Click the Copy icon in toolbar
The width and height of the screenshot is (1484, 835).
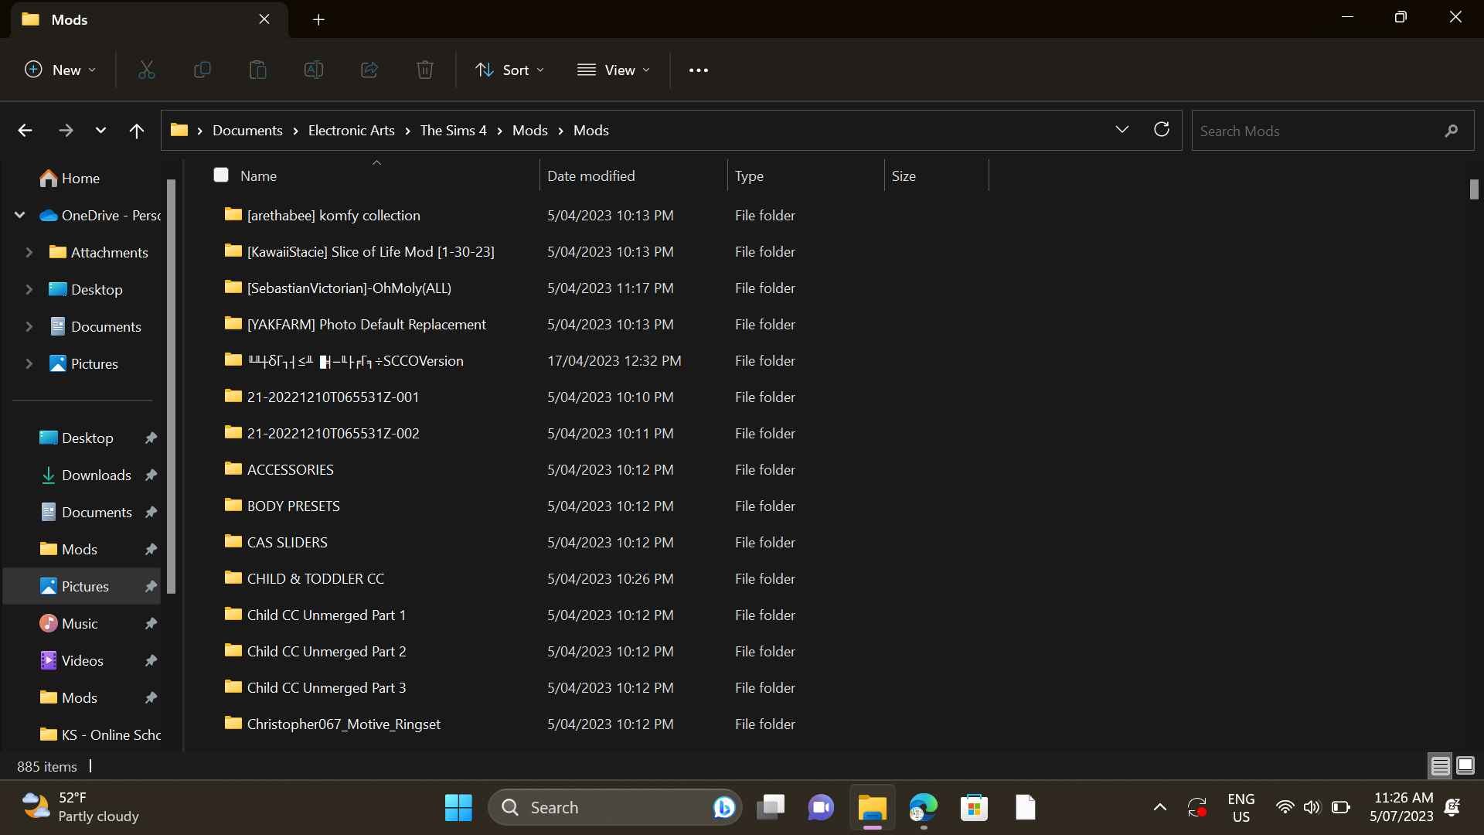tap(203, 70)
